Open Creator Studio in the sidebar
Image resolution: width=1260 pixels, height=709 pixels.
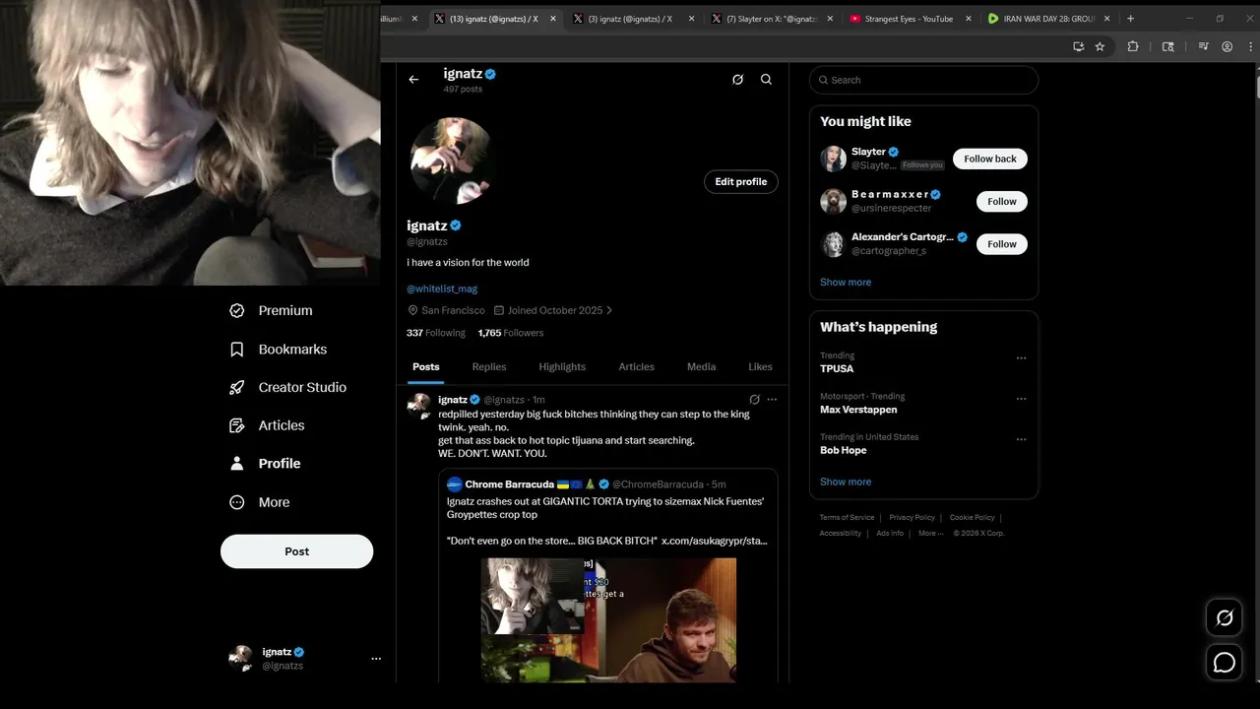(x=288, y=387)
